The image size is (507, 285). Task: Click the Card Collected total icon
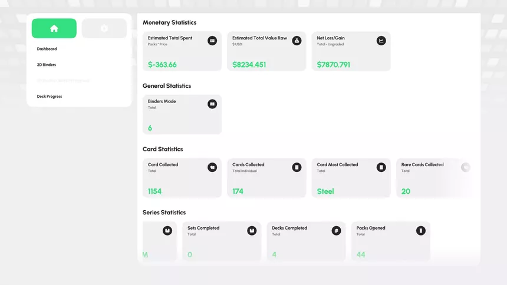tap(212, 167)
